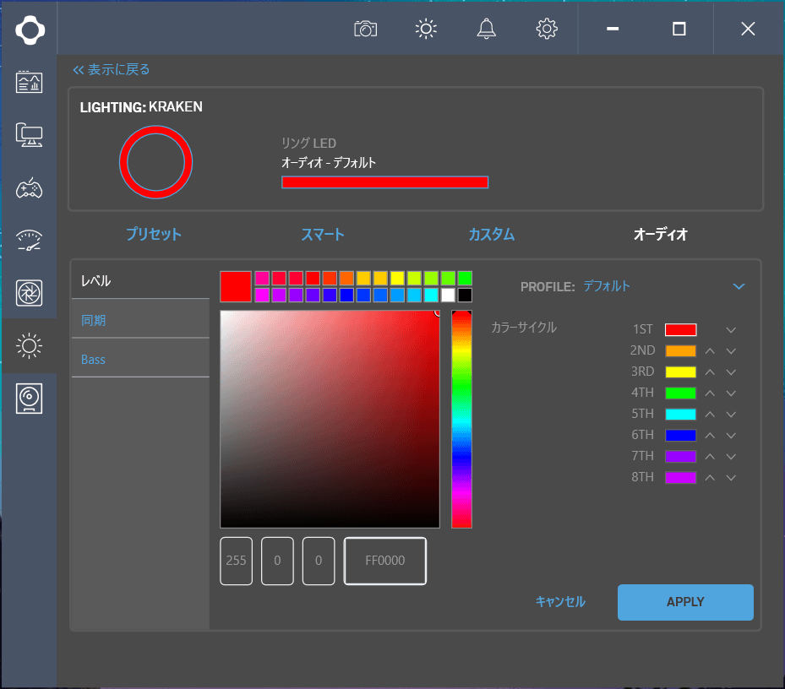The image size is (785, 689).
Task: Select the 1ST red cycle swatch
Action: click(x=680, y=330)
